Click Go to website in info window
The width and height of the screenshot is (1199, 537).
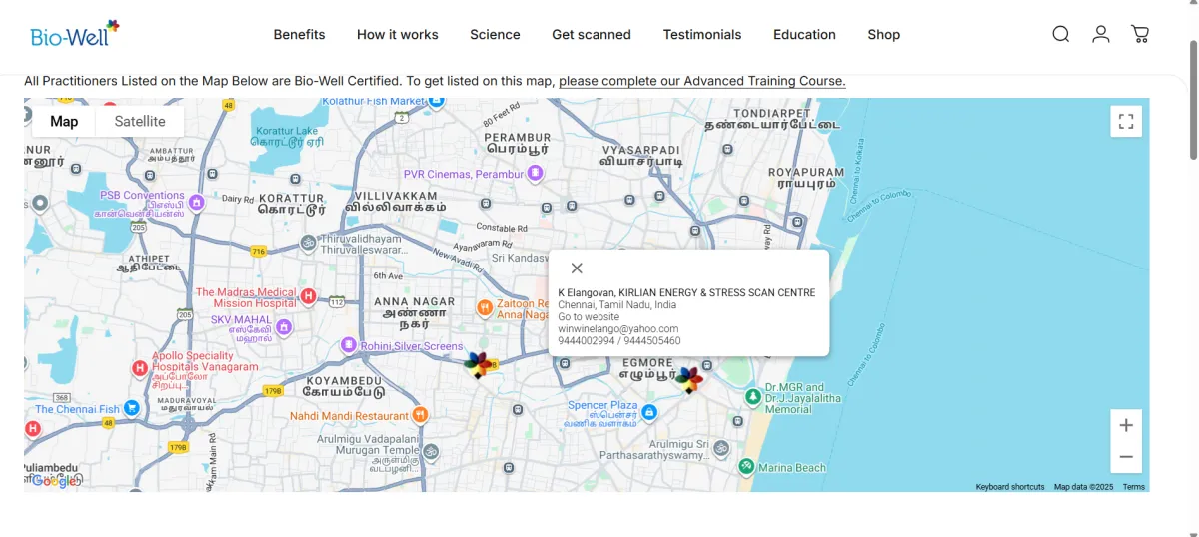click(x=589, y=317)
